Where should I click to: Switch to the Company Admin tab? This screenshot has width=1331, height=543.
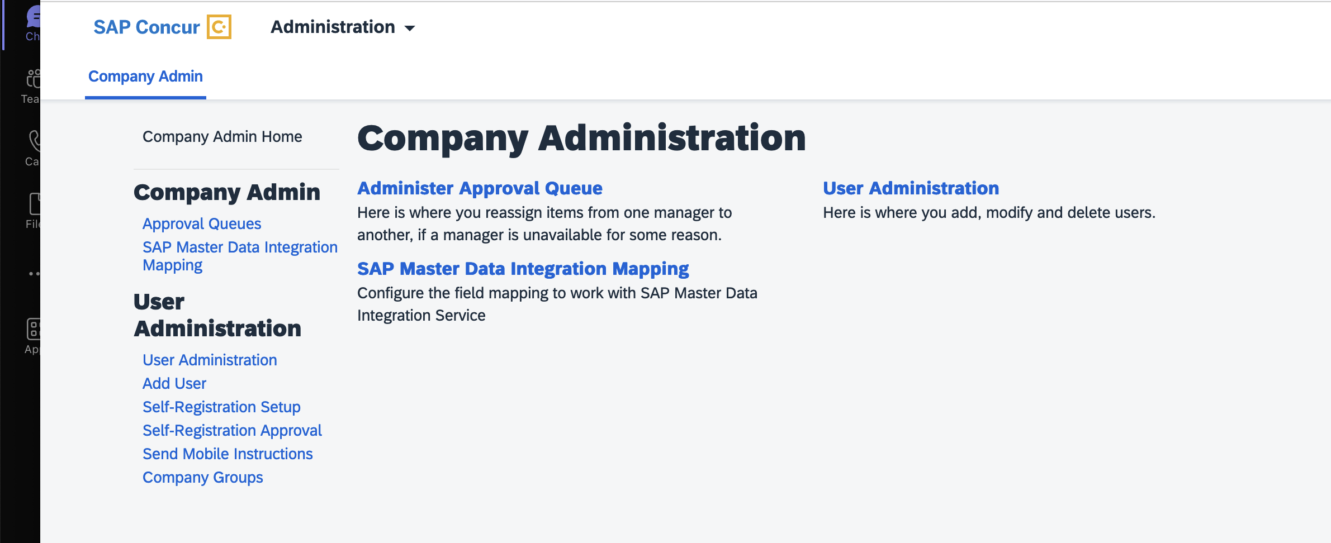[145, 76]
